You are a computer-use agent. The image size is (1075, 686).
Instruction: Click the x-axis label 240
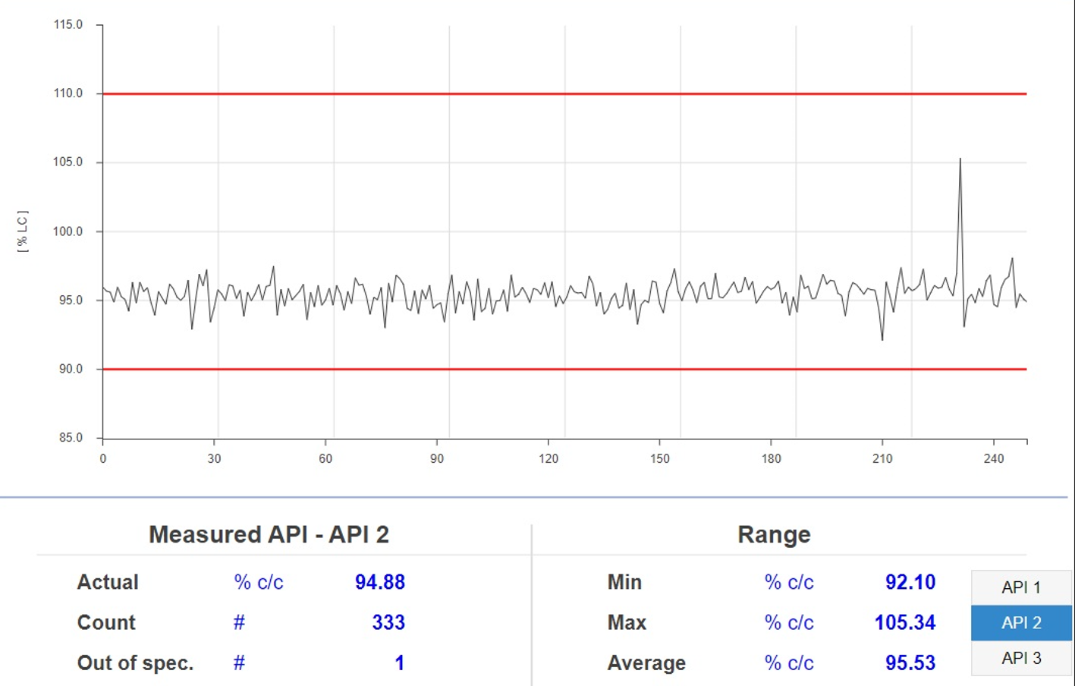pos(994,458)
